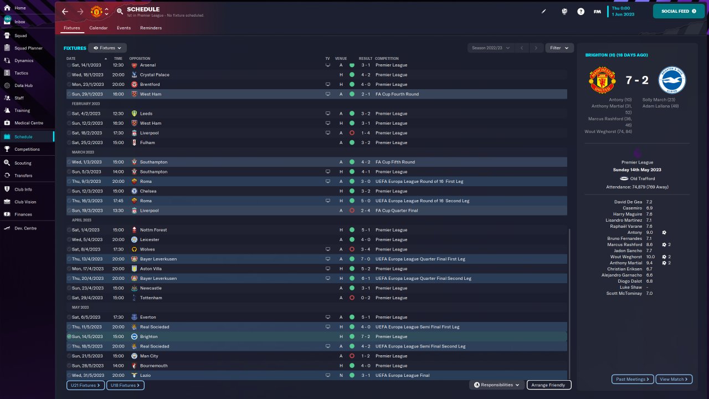The image size is (709, 399).
Task: Open the help question mark icon
Action: pos(580,11)
